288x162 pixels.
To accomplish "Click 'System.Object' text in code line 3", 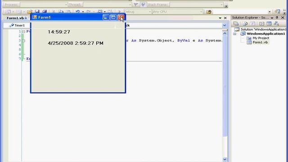I will [156, 40].
